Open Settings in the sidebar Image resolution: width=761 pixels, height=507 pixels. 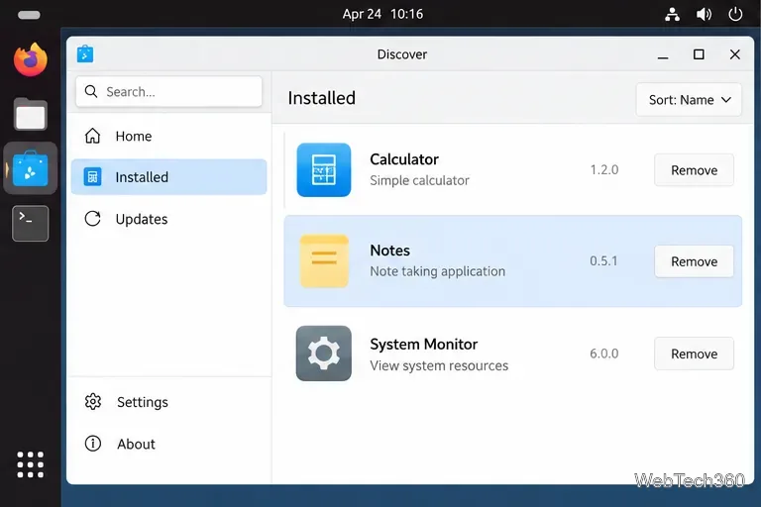(x=168, y=402)
